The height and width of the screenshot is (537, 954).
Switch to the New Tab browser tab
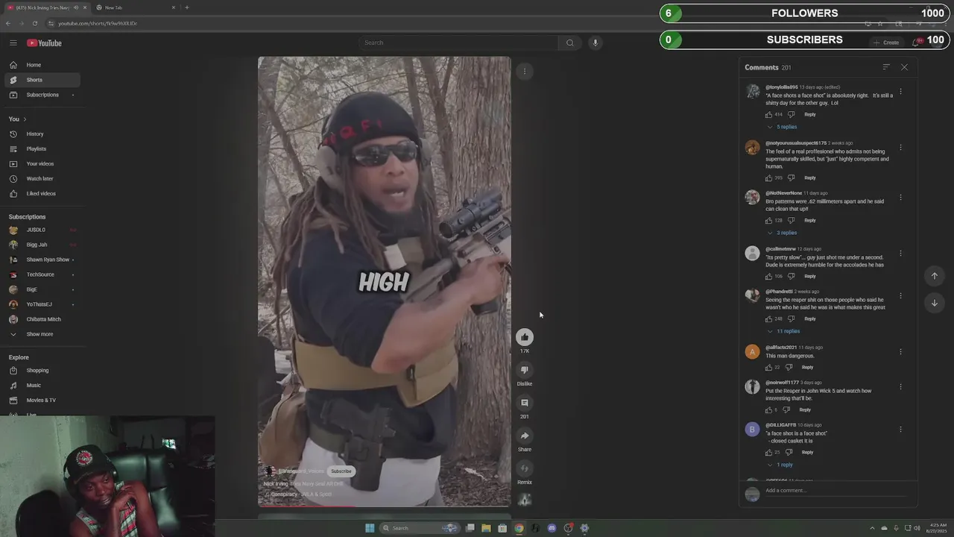click(134, 7)
